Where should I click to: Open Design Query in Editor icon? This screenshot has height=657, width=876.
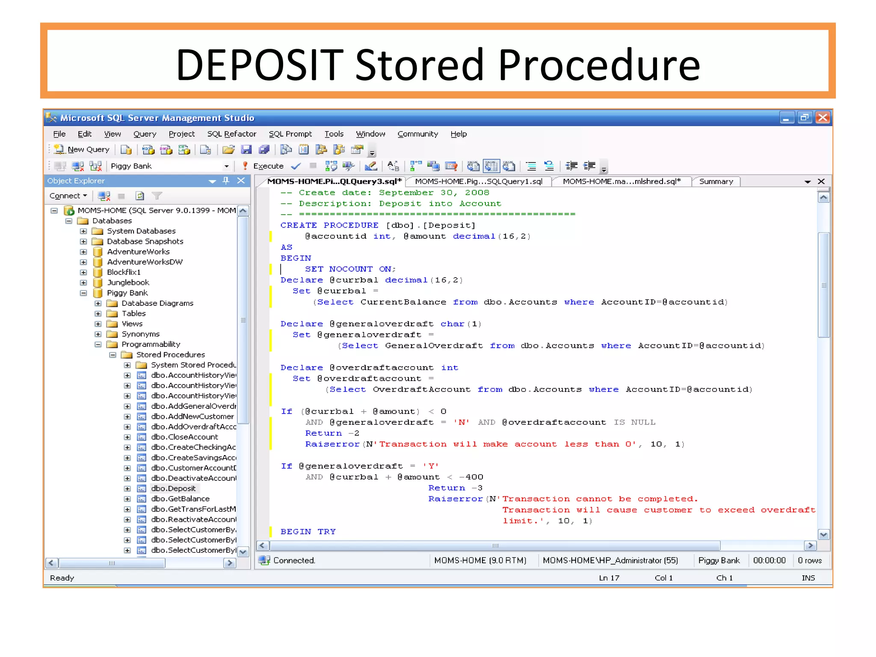[x=371, y=166]
